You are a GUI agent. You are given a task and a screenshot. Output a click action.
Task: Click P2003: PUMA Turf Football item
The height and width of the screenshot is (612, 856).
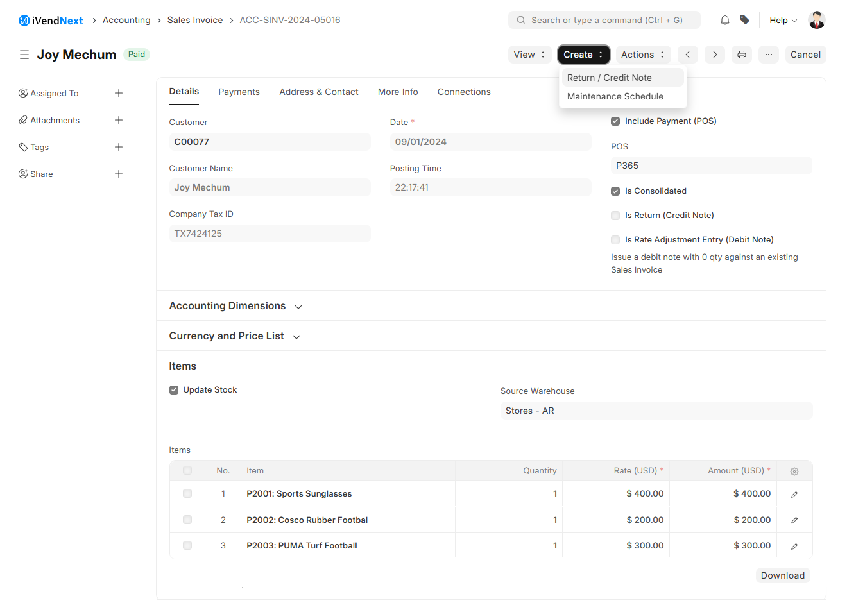coord(302,546)
